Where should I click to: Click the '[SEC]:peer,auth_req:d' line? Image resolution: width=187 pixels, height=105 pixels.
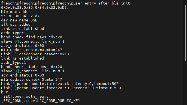pos(25,97)
